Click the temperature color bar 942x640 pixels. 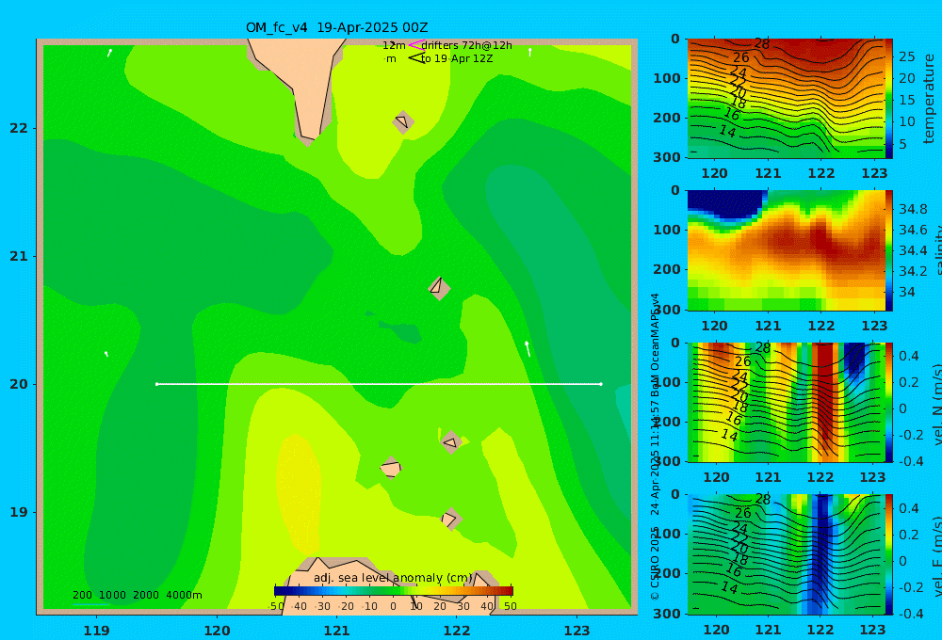[x=888, y=99]
